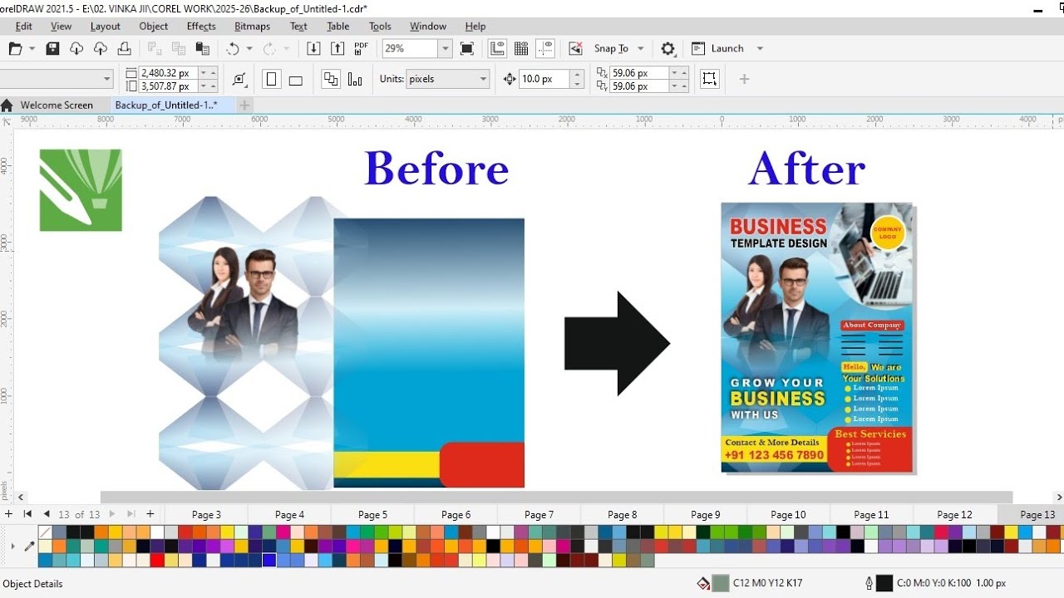1064x598 pixels.
Task: Click the palette eyedropper icon
Action: [x=29, y=547]
